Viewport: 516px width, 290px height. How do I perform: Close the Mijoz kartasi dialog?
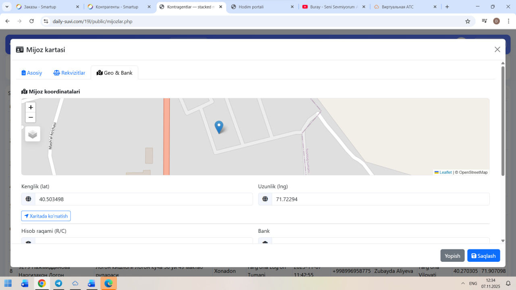point(497,50)
